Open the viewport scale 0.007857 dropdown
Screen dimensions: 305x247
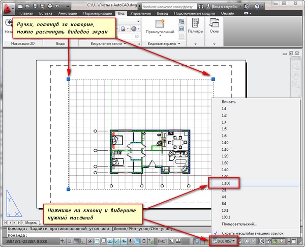[225, 240]
